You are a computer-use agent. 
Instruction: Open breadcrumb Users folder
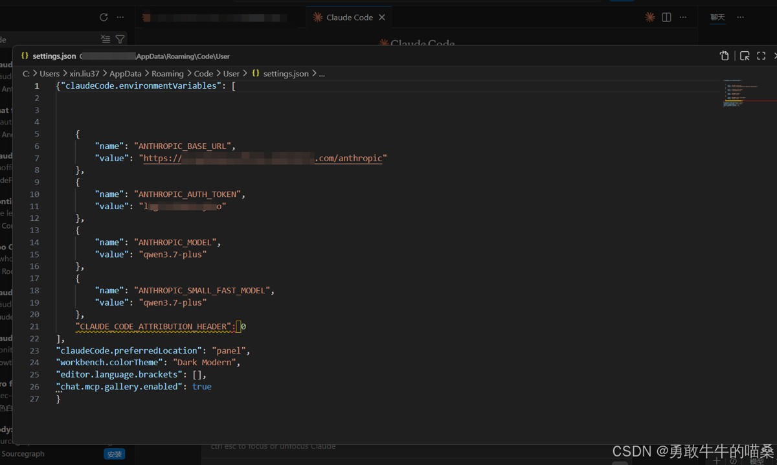(49, 74)
